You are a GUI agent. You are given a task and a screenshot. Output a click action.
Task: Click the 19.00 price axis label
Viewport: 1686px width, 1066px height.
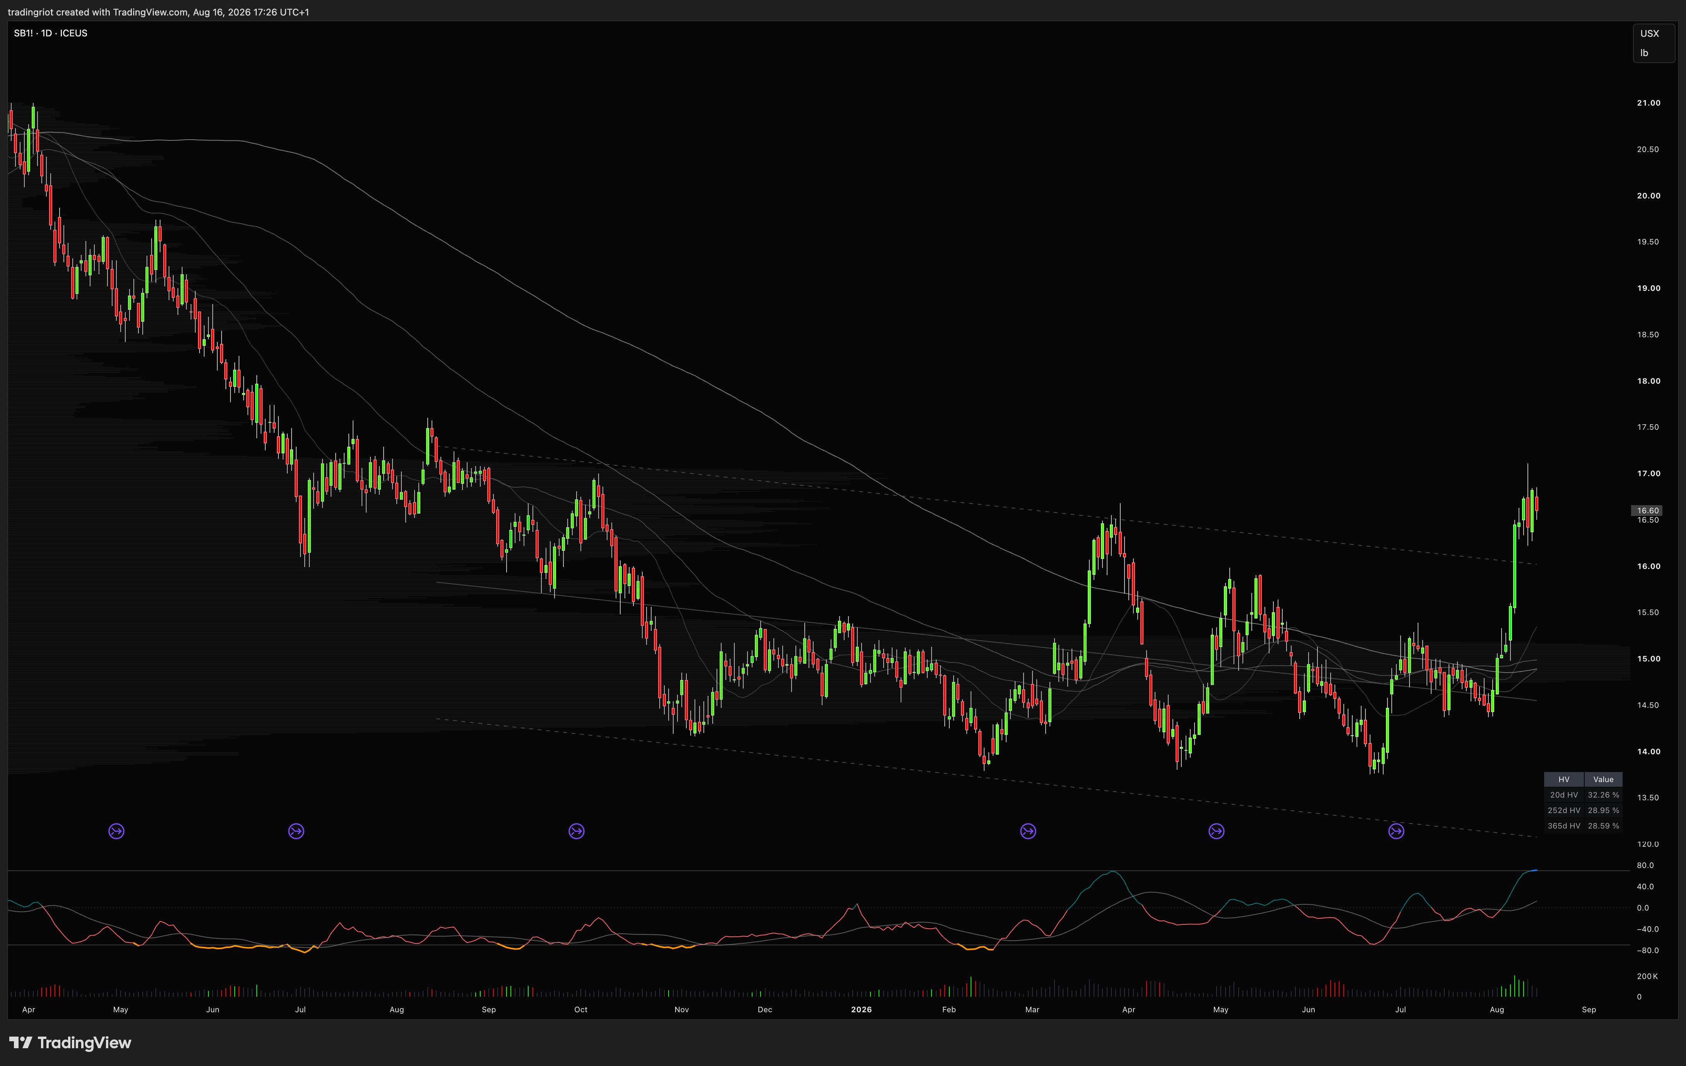coord(1648,289)
